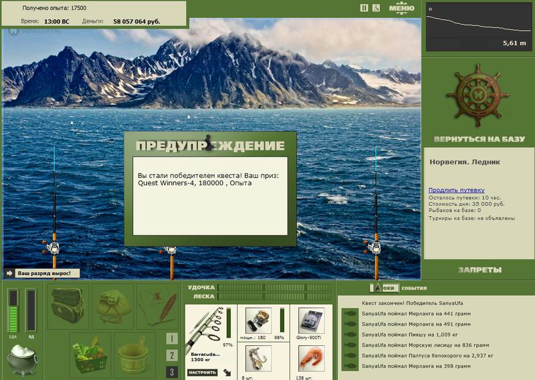
Task: Click the diagonal arrow beside НАСТРОИТЬ
Action: [x=227, y=373]
